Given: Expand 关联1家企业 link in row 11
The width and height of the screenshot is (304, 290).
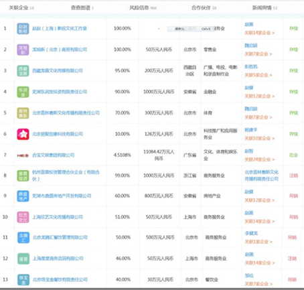Looking at the screenshot, I should (258, 242).
